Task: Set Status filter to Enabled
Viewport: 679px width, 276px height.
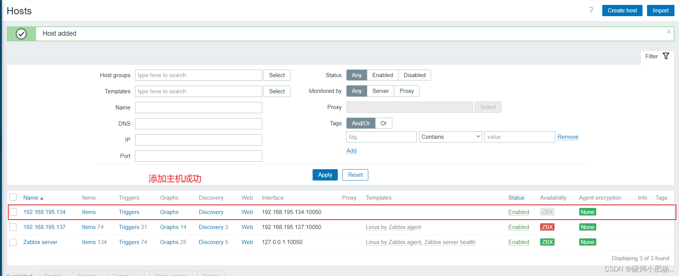Action: point(383,75)
